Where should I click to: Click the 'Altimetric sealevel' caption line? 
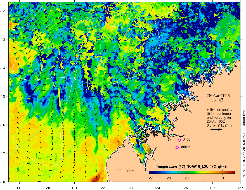pyautogui.click(x=221, y=110)
